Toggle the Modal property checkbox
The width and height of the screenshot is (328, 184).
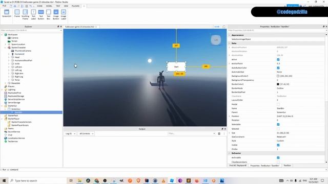[278, 104]
